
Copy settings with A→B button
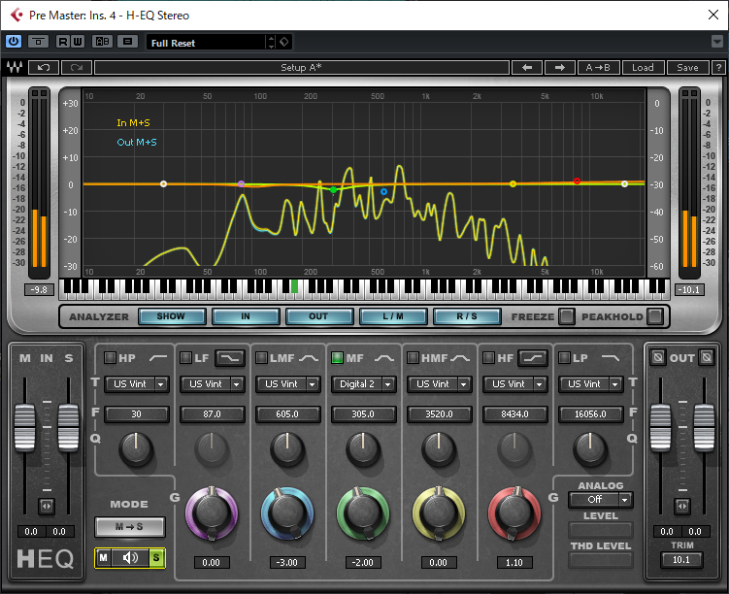(598, 68)
